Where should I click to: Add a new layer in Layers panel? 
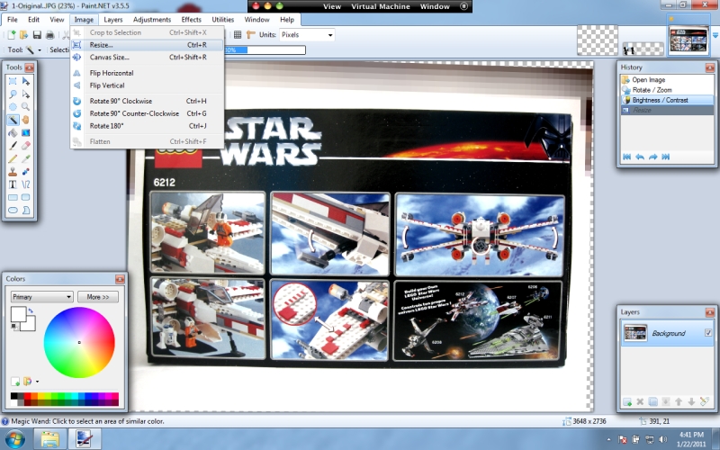tap(626, 401)
